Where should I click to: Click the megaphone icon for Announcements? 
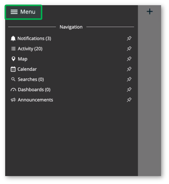click(13, 100)
